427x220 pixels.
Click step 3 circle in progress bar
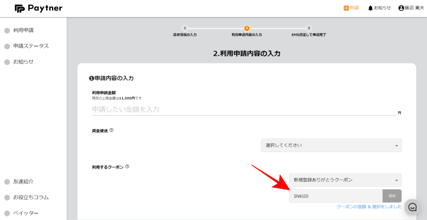point(309,28)
